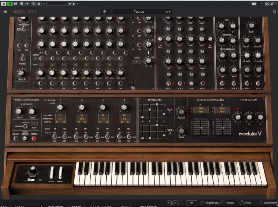Click the undo arrow in bottom bar
The image size is (278, 207).
169,203
